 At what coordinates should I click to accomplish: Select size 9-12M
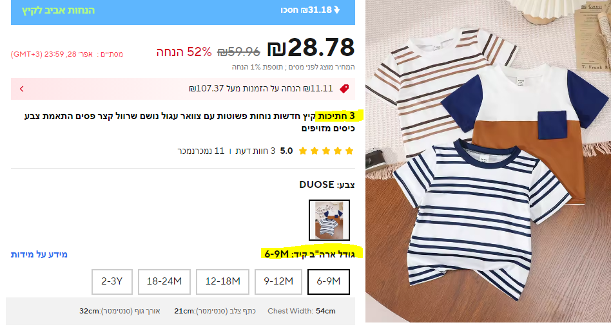[x=278, y=281]
